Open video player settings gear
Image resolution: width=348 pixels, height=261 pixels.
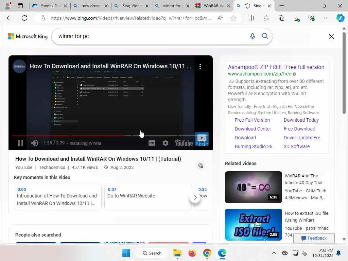(x=166, y=143)
